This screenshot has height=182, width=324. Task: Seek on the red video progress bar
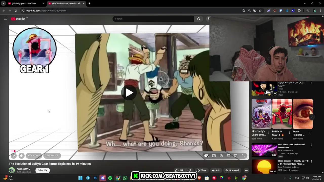pyautogui.click(x=129, y=151)
